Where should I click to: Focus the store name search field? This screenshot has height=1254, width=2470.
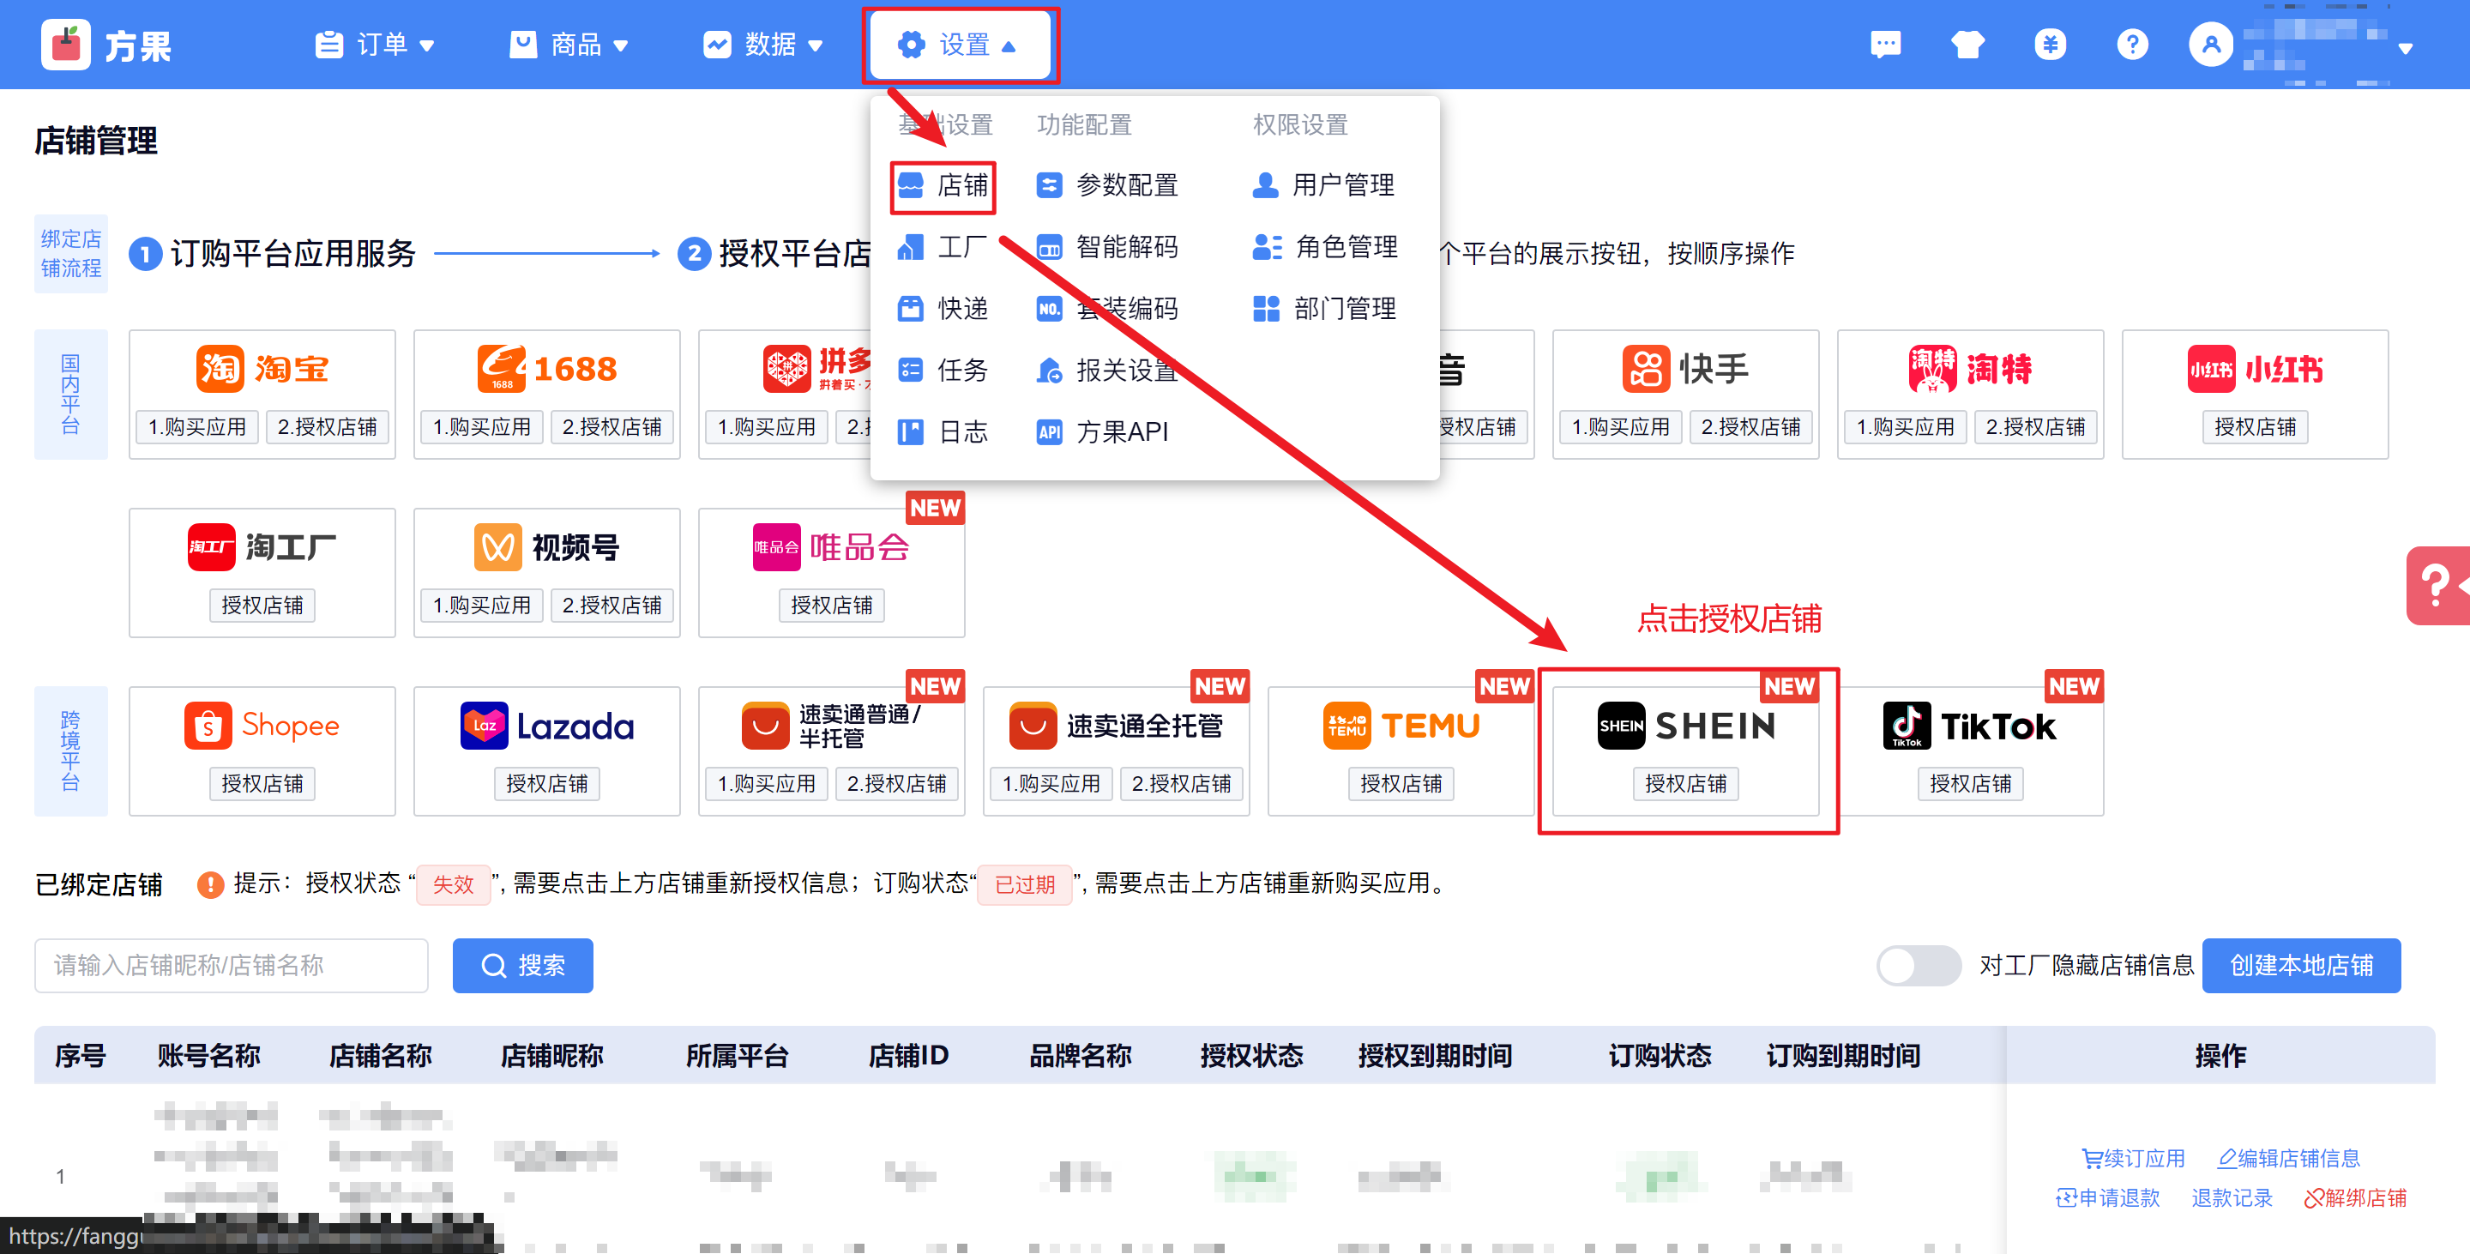pos(231,966)
